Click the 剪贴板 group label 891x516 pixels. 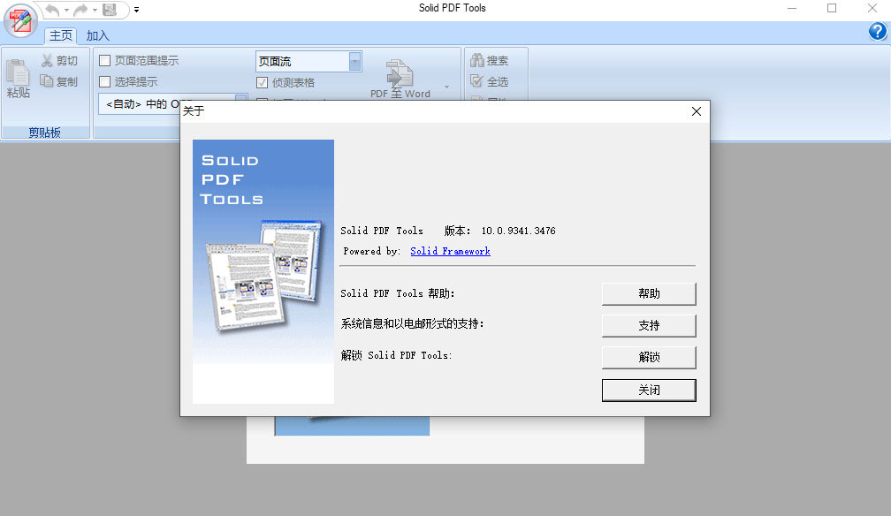(44, 133)
